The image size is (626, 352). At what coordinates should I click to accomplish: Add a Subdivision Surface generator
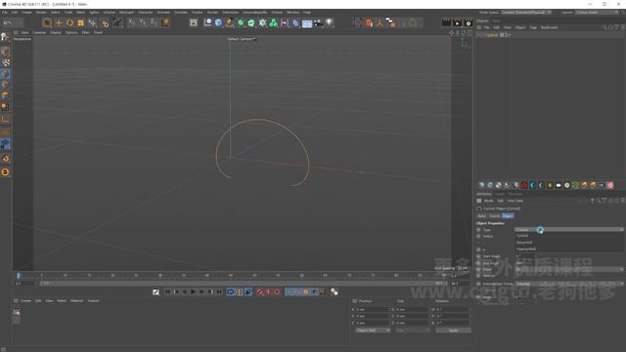point(241,22)
